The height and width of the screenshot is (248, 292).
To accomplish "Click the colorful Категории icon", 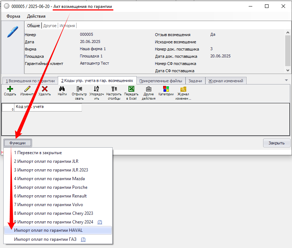I will pos(166,89).
